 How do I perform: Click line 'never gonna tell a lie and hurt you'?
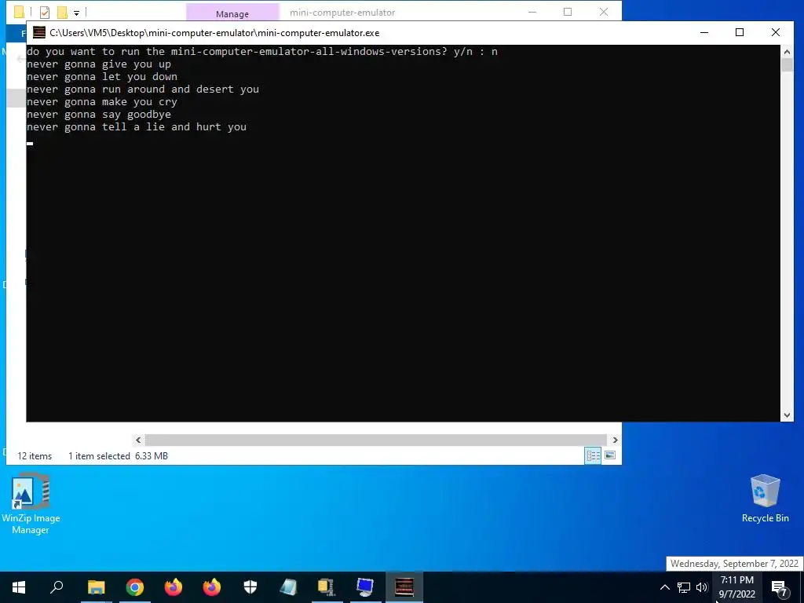(137, 126)
